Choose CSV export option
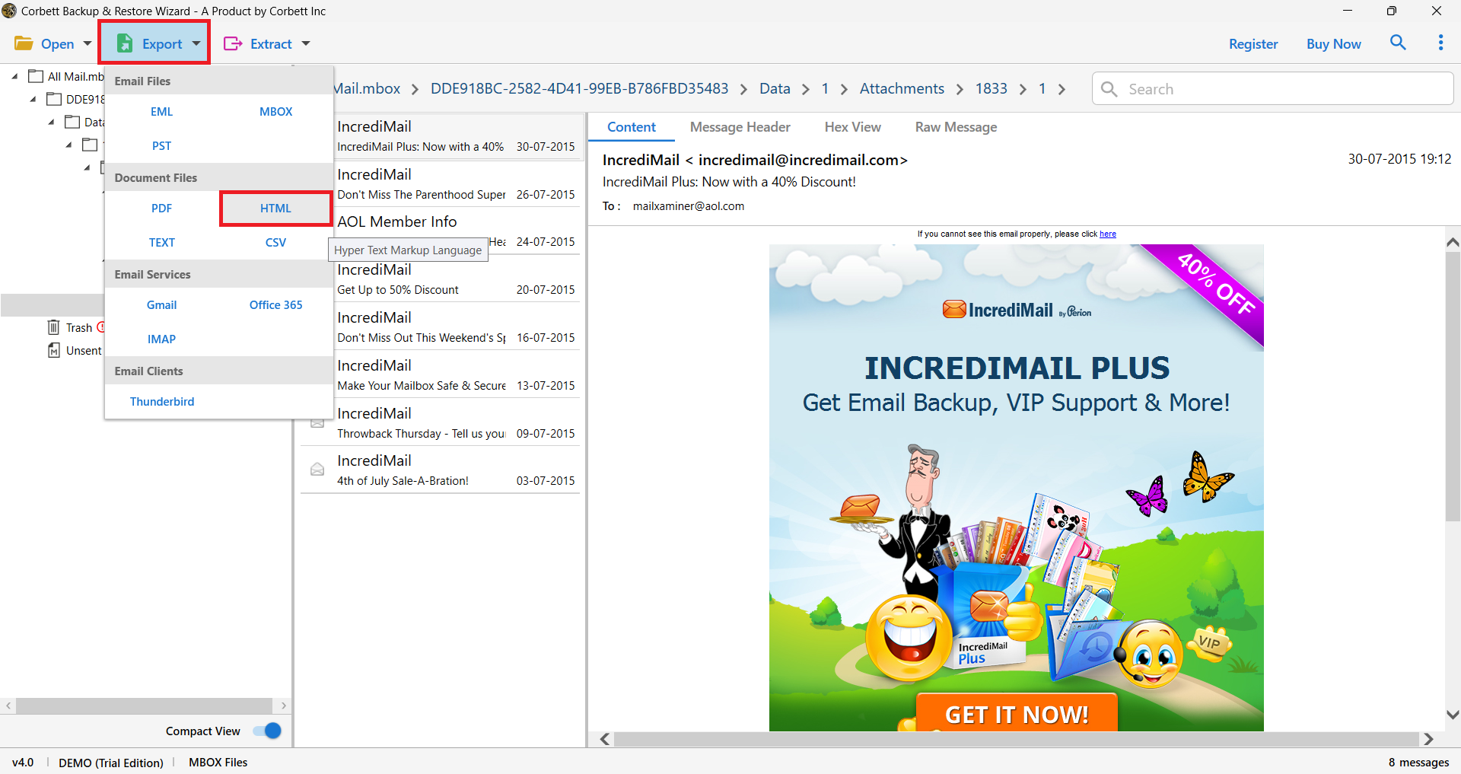 click(275, 242)
